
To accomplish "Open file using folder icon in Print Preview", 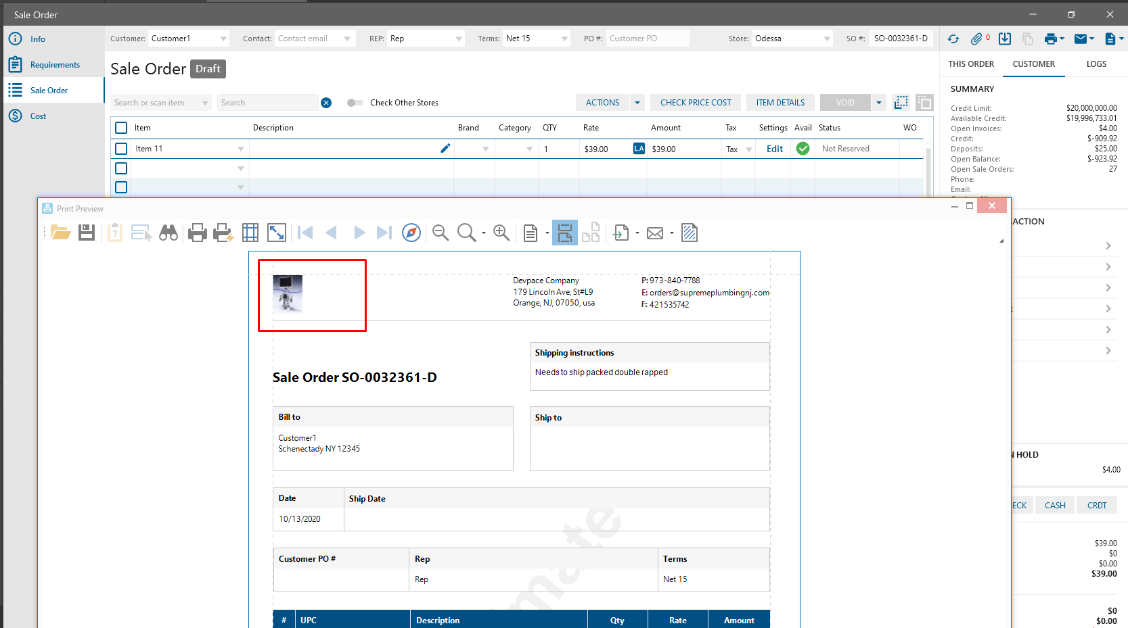I will point(60,233).
